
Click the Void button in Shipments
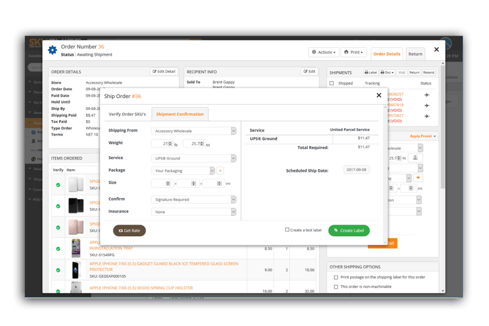tap(401, 72)
